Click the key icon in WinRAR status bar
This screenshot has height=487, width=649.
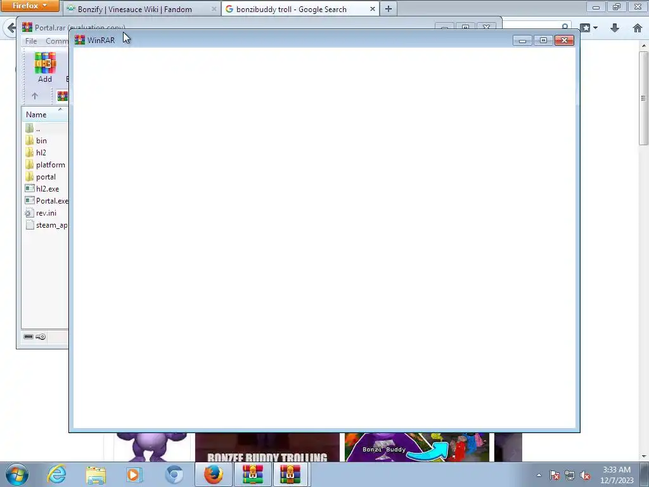[41, 337]
